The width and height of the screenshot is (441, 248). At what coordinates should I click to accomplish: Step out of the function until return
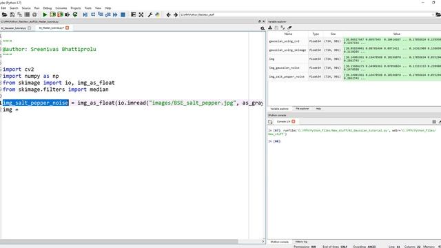pyautogui.click(x=107, y=14)
